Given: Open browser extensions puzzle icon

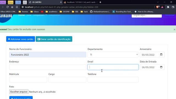Looking at the screenshot, I should coord(168,7).
